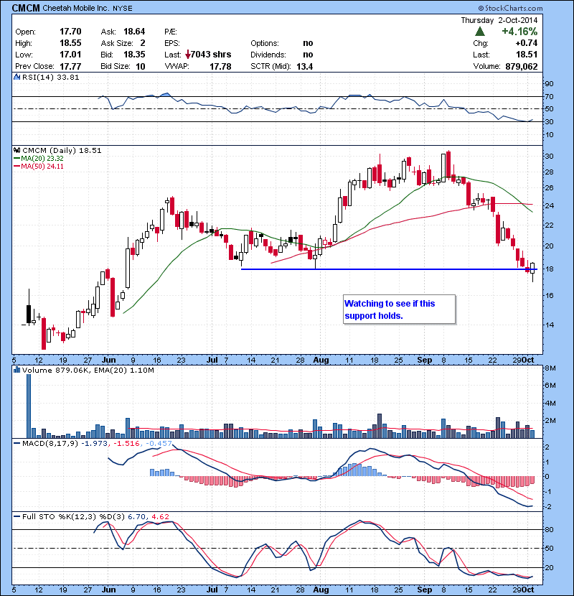Click 'Cheetah Mobile Inc.' company name
Viewport: 574px width, 596px height.
(x=75, y=8)
